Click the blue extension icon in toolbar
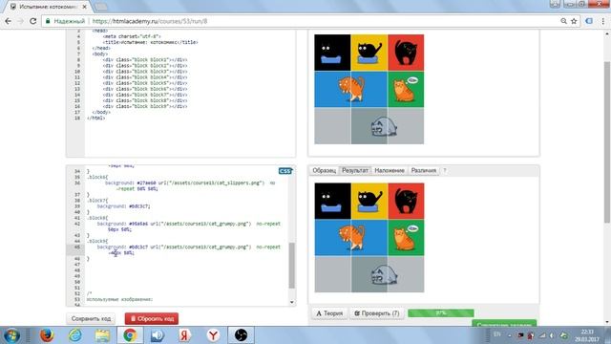This screenshot has height=344, width=611. coord(589,21)
